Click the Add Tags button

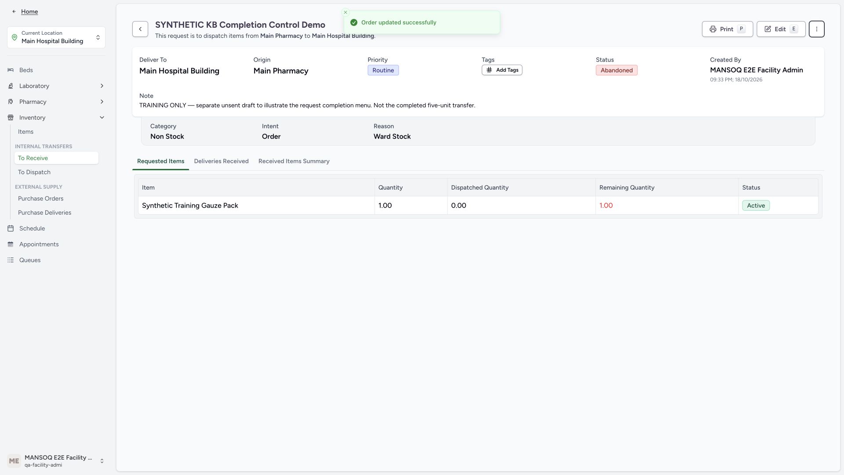point(502,70)
